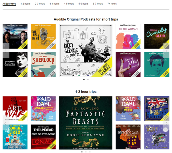
Task: Show previous podcasts with left arrow
Action: tap(5, 51)
